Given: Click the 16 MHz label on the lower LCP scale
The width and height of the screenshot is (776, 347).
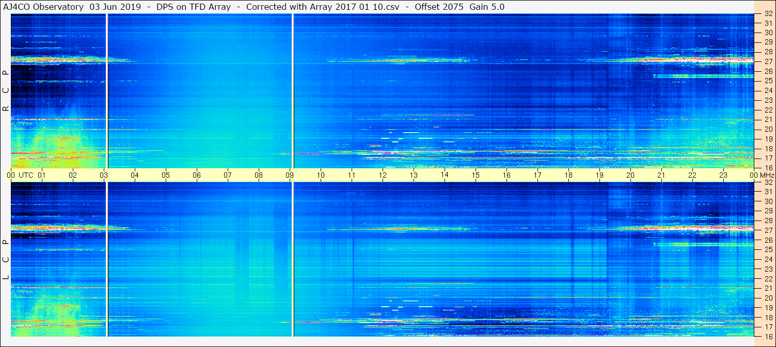Looking at the screenshot, I should pyautogui.click(x=768, y=336).
